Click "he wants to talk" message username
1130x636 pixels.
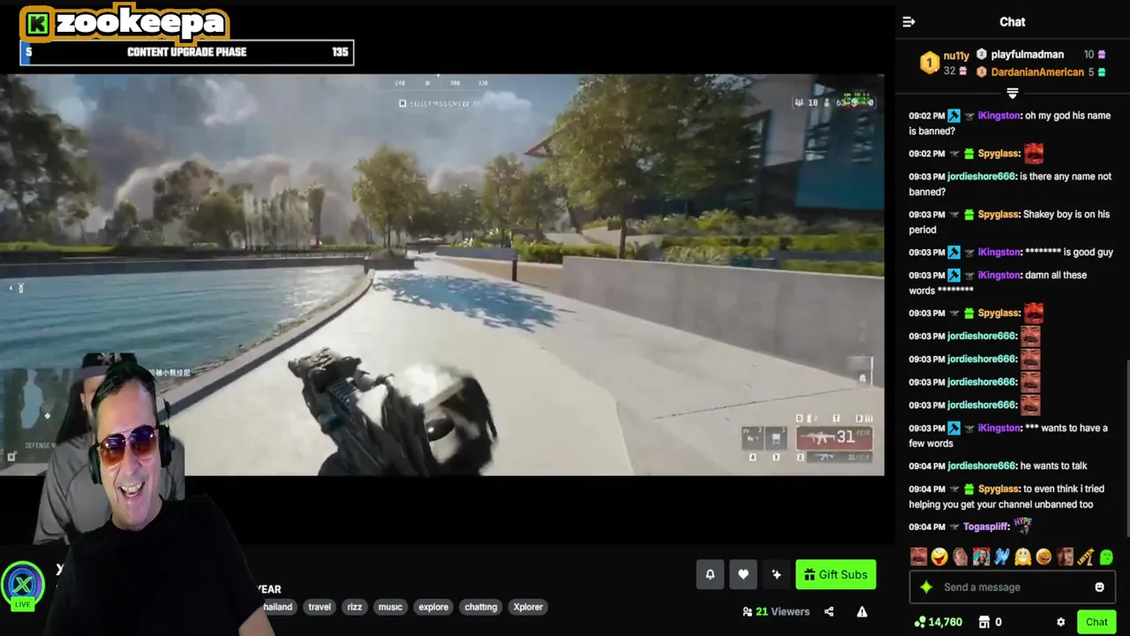(x=981, y=466)
